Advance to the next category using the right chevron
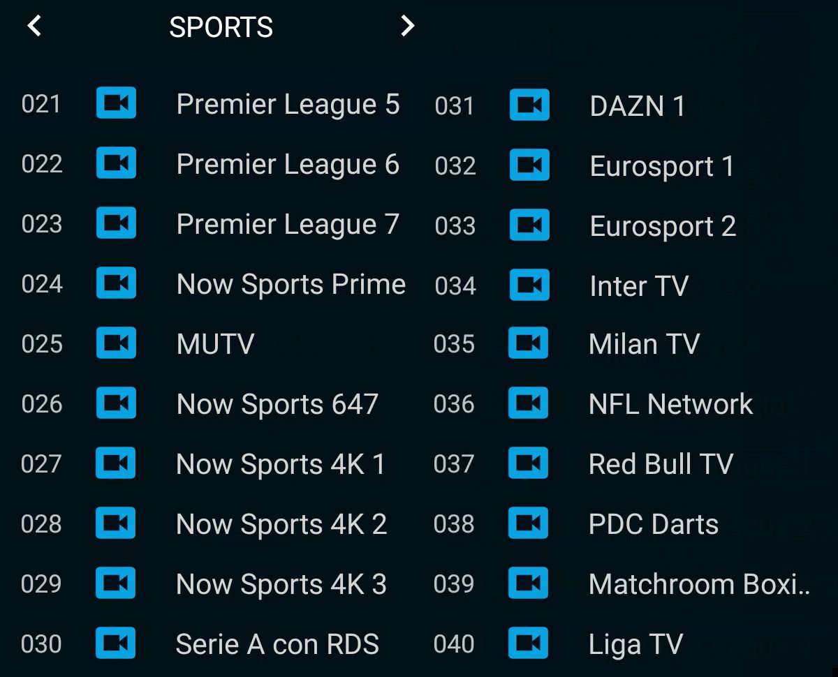 coord(407,26)
